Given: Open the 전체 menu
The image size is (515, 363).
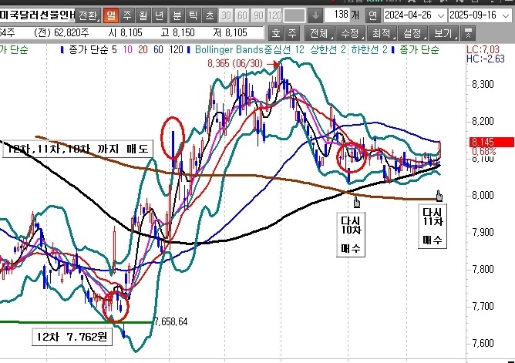Looking at the screenshot, I should click(320, 33).
